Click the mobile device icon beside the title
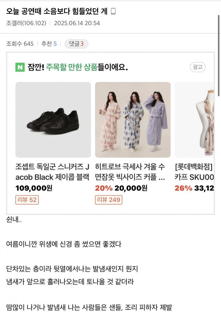Screen dimensions: 221x332 coord(113,12)
